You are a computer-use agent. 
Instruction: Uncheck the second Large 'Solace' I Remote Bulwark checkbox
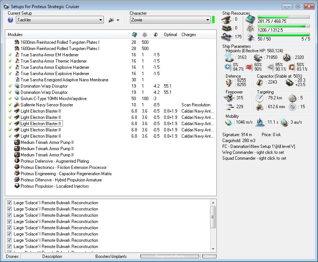pos(9,209)
